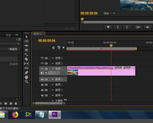Open the history panel menu icon
Screen dimensions: 153x123
[16, 35]
